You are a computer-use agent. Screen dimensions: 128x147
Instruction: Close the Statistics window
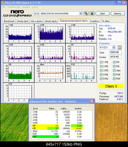tap(92, 101)
